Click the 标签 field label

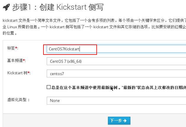(x=11, y=48)
